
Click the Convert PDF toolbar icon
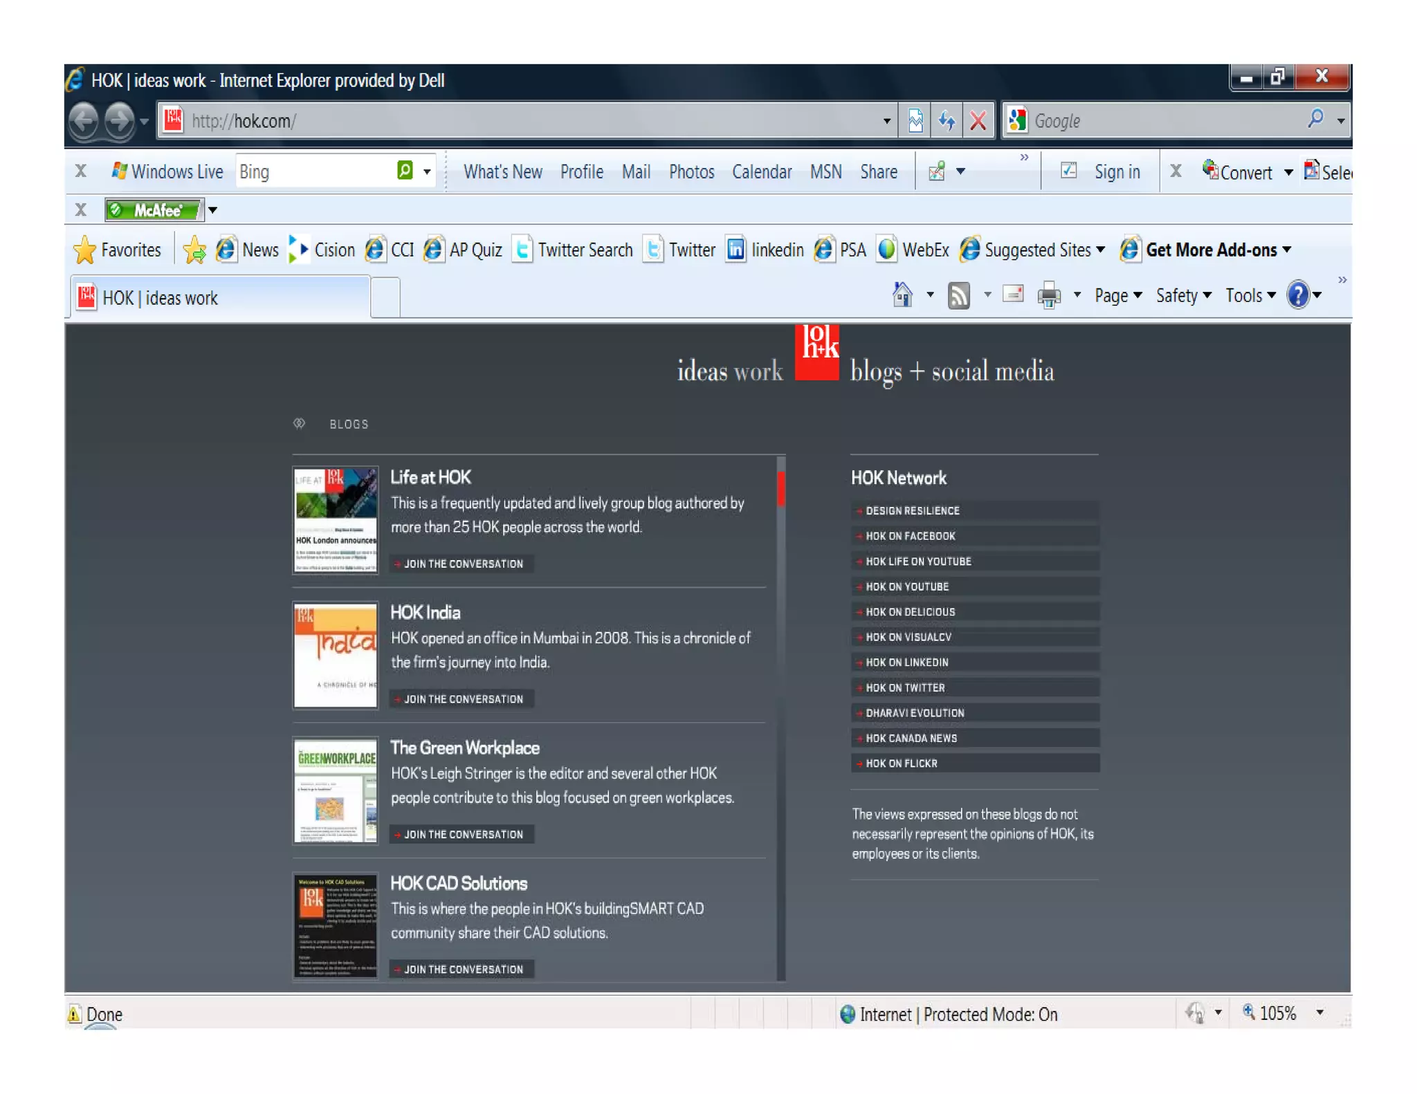pos(1238,171)
